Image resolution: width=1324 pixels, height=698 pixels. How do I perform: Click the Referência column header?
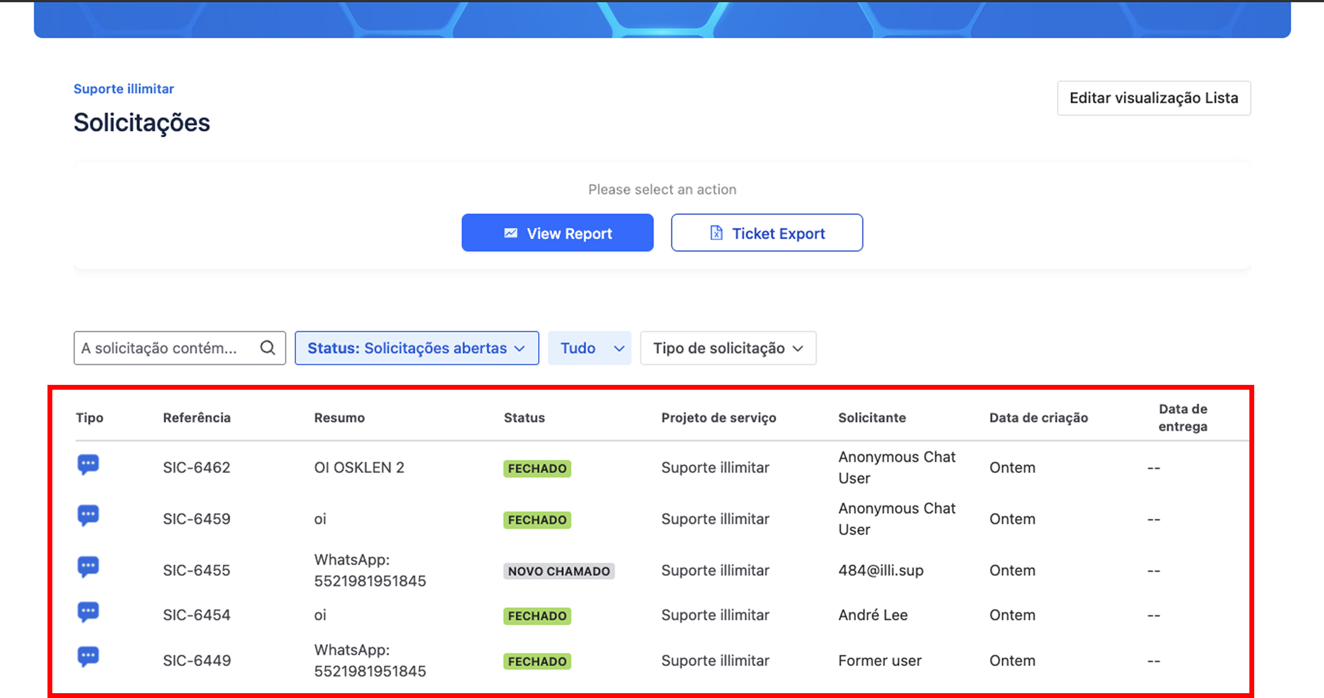[x=196, y=417]
